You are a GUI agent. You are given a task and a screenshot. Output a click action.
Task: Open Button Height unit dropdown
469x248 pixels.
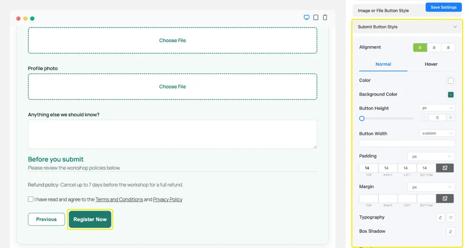[437, 108]
